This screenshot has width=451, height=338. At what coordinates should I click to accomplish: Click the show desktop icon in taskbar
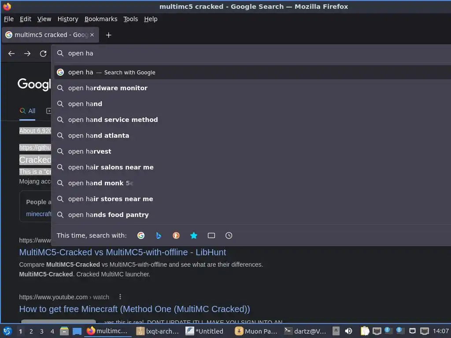(77, 331)
